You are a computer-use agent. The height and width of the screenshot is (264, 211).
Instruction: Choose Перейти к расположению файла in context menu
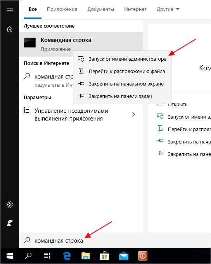(x=122, y=72)
